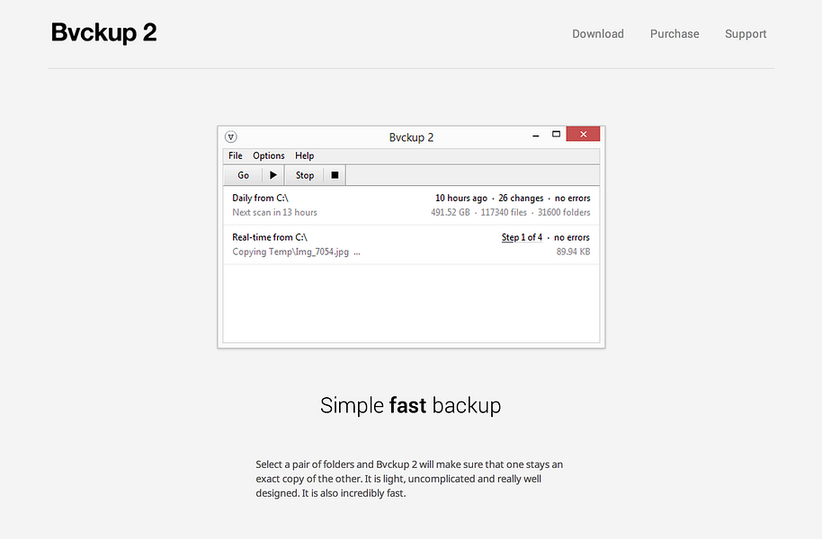Open the Help menu
The width and height of the screenshot is (822, 539).
pos(305,155)
